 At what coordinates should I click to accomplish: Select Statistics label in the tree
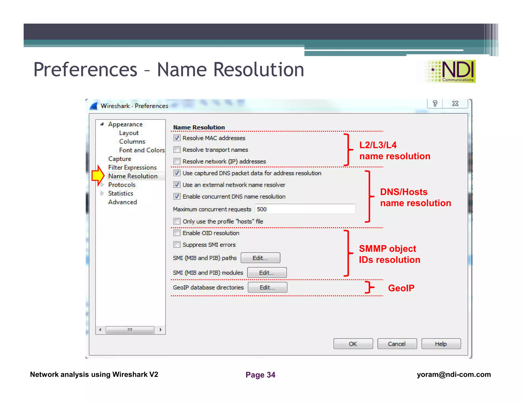point(121,193)
